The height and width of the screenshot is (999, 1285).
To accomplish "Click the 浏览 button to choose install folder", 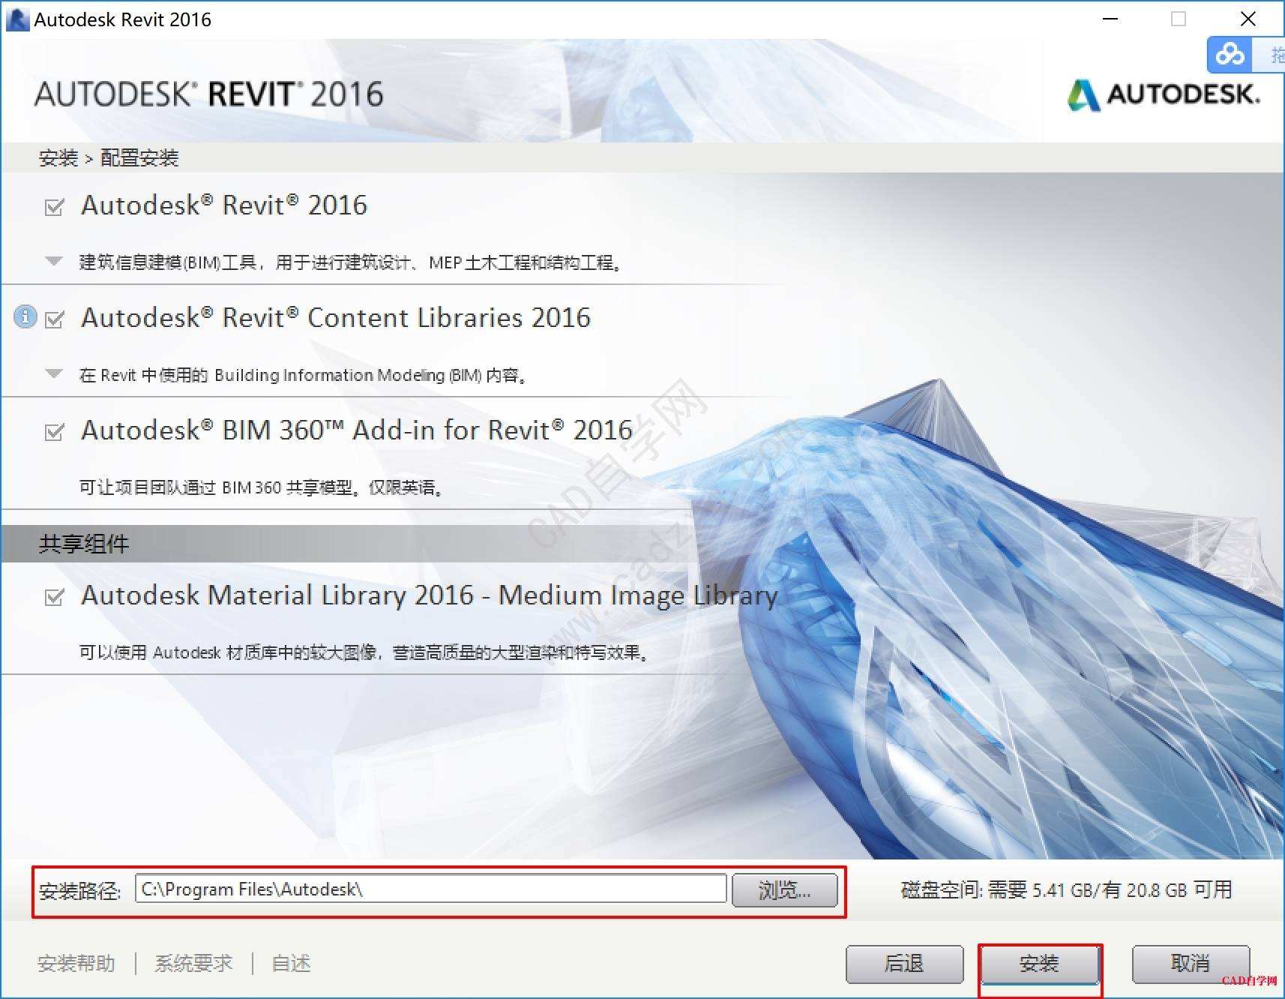I will tap(783, 890).
